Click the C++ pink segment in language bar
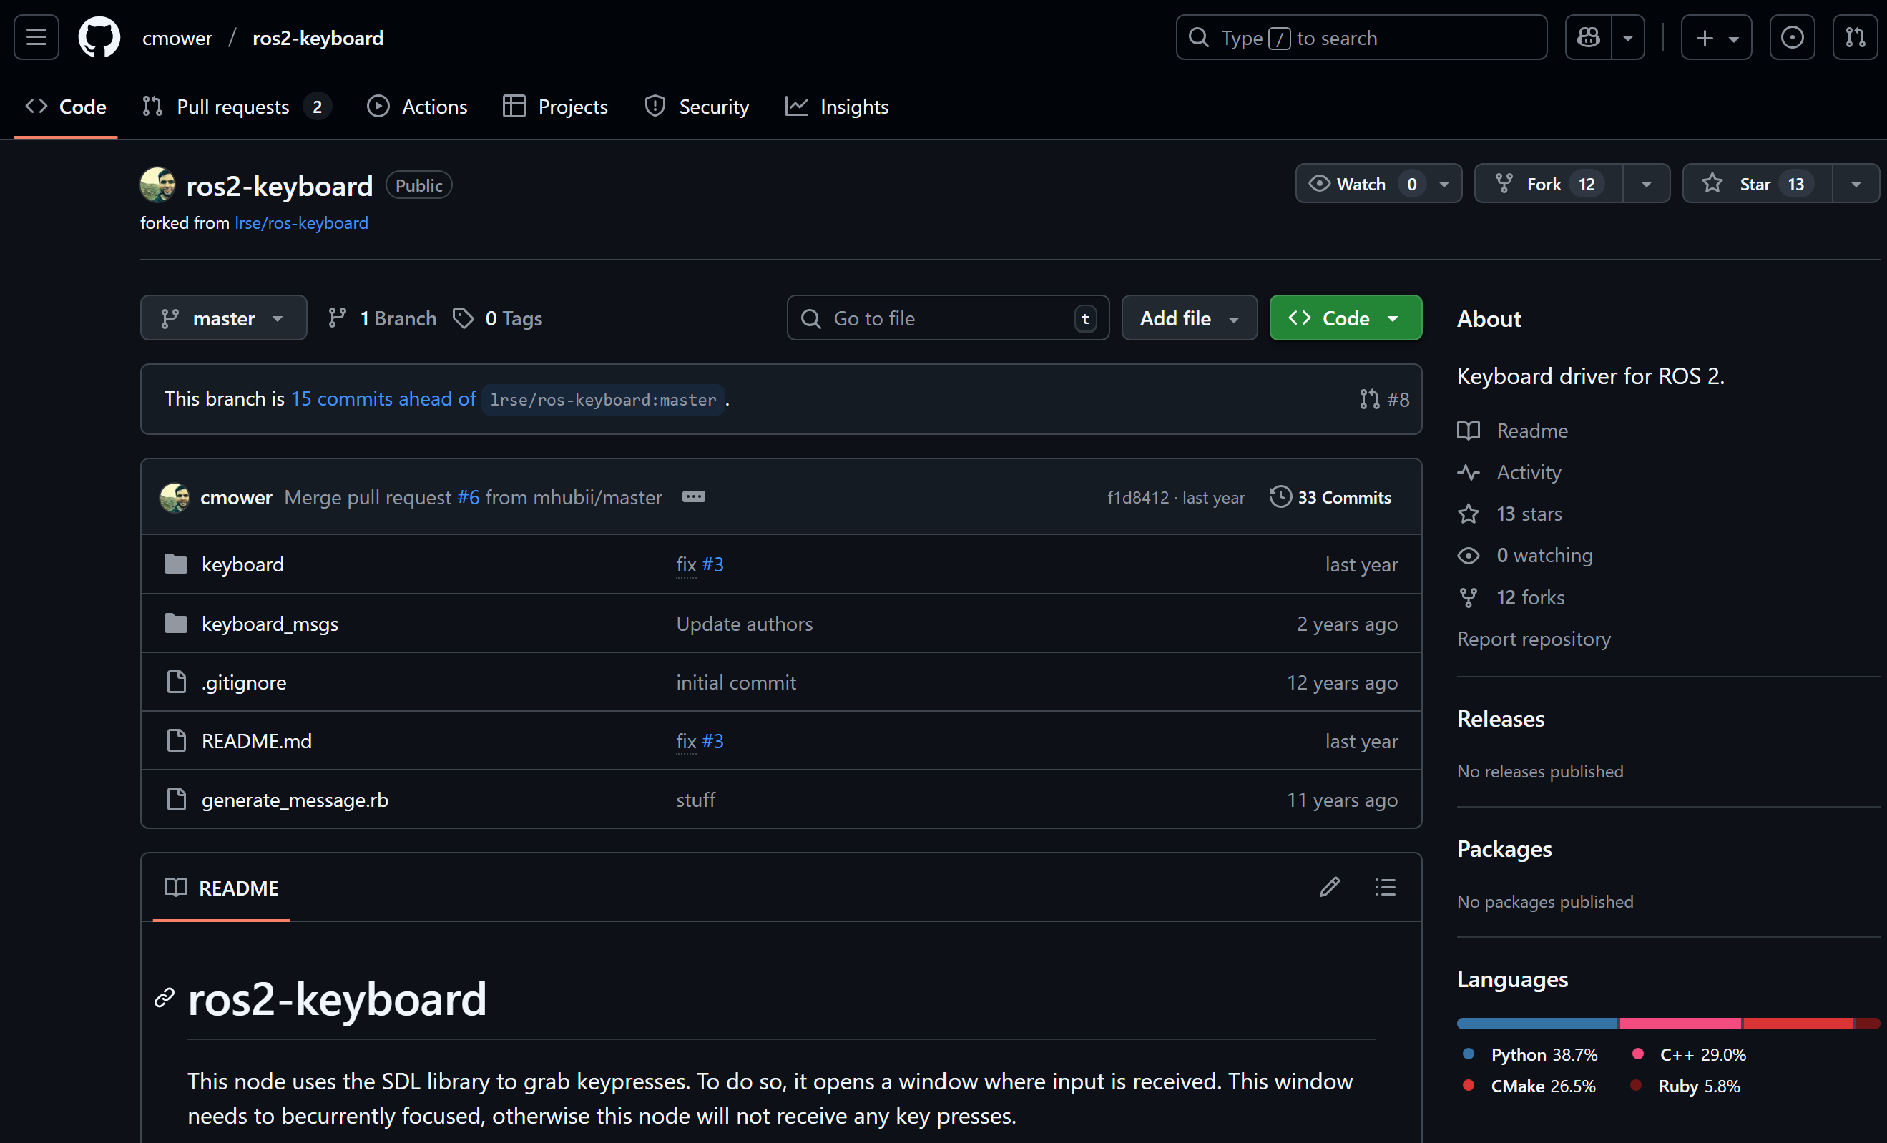Screen dimensions: 1887x1143 click(x=1680, y=1024)
